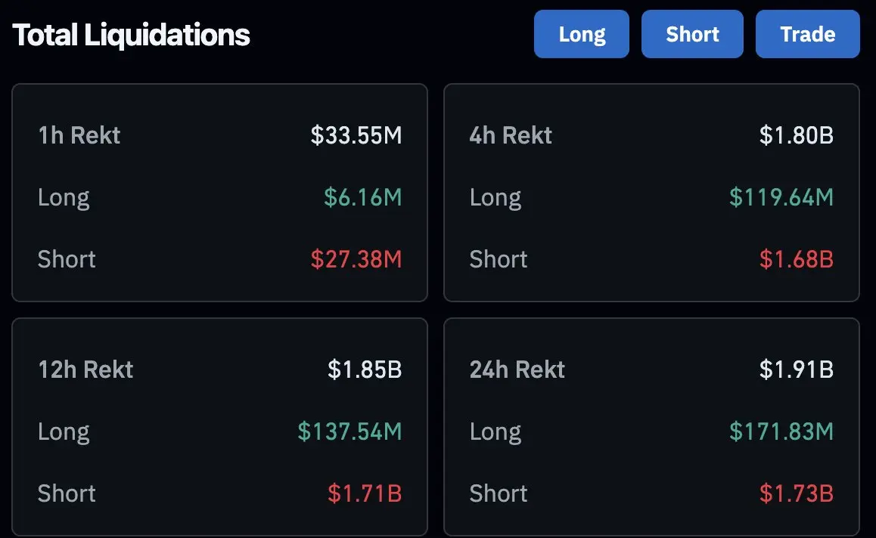Screen dimensions: 876x538
Task: Click the 24h Rekt label
Action: [x=517, y=369]
